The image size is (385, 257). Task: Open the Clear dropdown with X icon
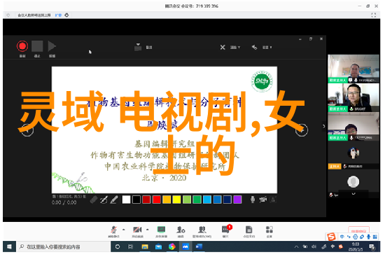(x=230, y=47)
